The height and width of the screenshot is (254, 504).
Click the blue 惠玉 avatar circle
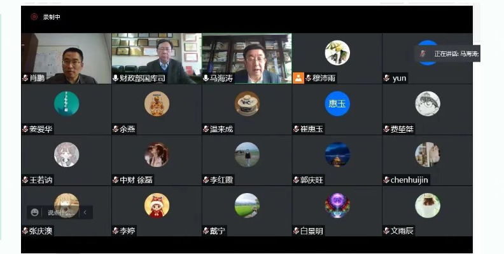coord(337,104)
